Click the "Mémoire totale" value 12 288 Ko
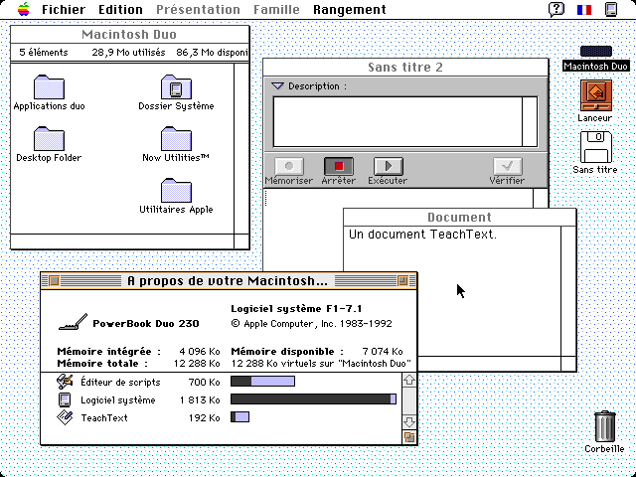This screenshot has width=636, height=477. click(197, 364)
